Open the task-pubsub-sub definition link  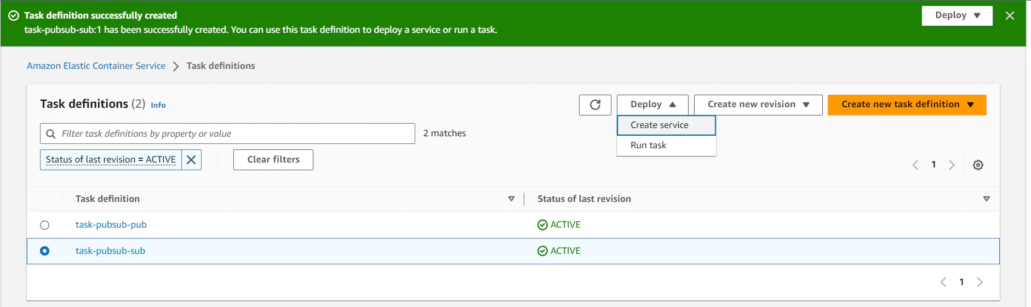pos(110,251)
